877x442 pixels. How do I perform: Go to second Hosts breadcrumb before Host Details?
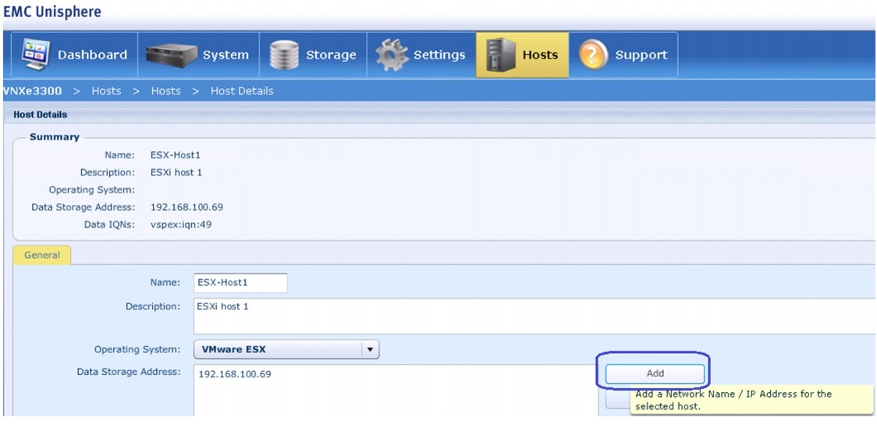[x=165, y=90]
